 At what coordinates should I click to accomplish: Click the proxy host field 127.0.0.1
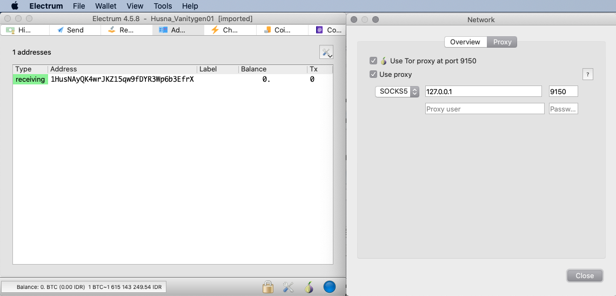pyautogui.click(x=484, y=91)
